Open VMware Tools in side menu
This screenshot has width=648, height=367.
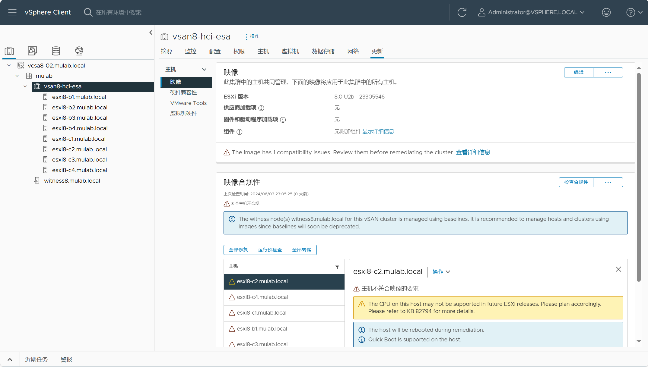189,103
